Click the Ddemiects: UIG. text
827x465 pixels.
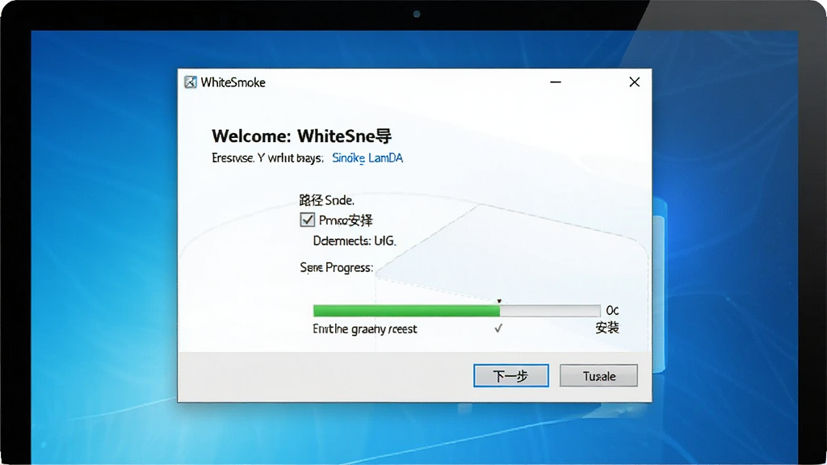pos(354,241)
